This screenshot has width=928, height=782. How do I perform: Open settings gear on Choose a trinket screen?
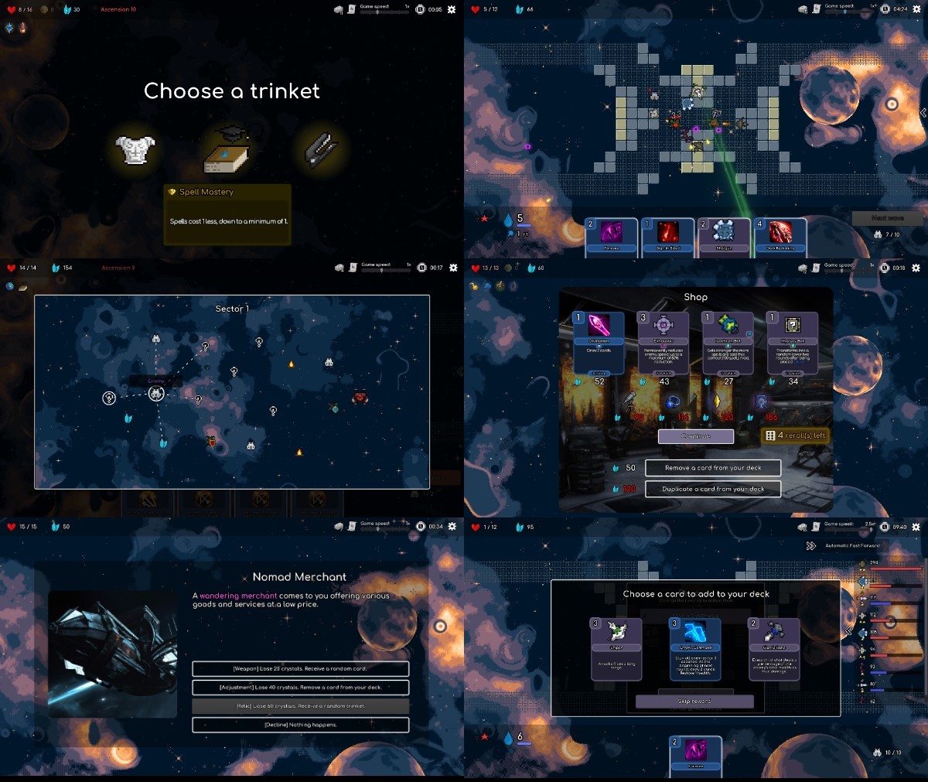tap(452, 9)
